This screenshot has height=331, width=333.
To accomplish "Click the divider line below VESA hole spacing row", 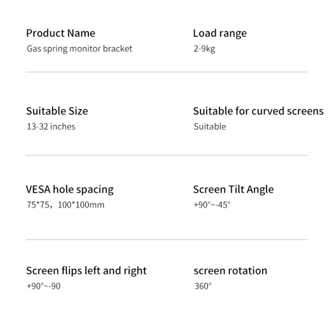I will (166, 240).
